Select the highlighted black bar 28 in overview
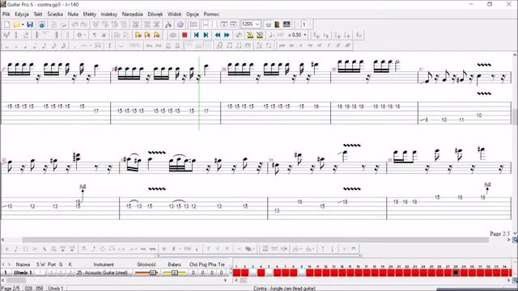The height and width of the screenshot is (291, 518). point(456,272)
